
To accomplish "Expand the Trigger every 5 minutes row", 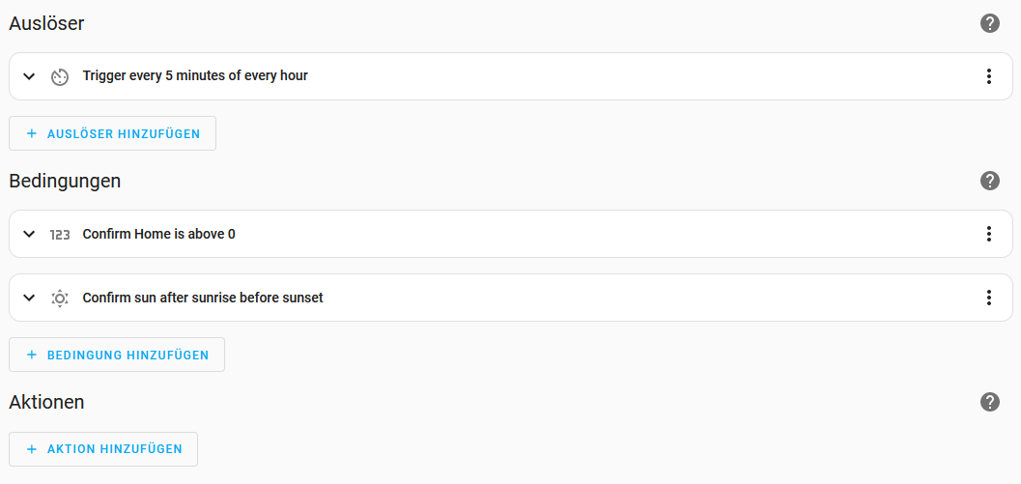I will click(29, 76).
